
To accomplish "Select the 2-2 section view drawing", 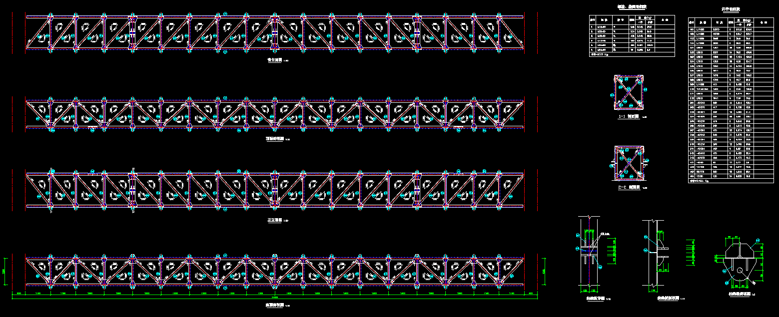I will [x=629, y=163].
